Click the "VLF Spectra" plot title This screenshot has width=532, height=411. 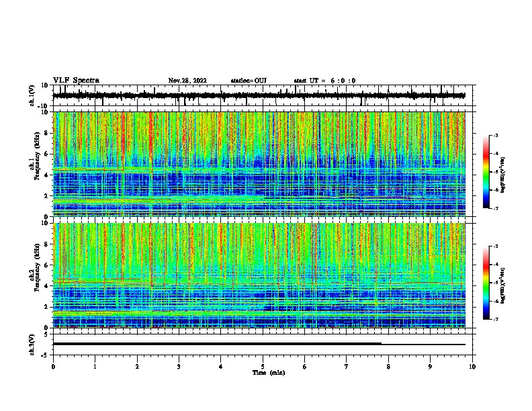(x=76, y=81)
